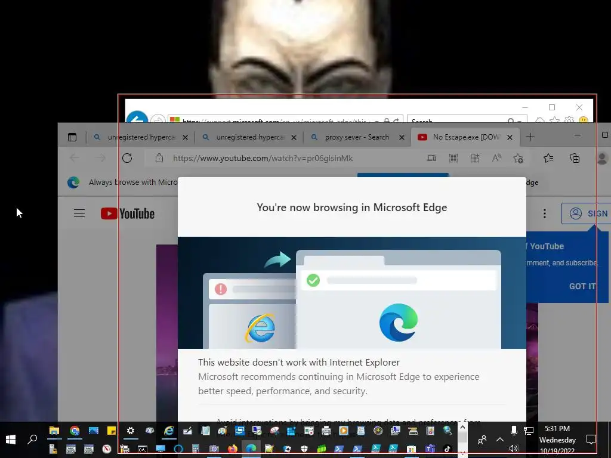Switch to Internet Explorer on the taskbar
Viewport: 611px width, 458px height.
[169, 431]
